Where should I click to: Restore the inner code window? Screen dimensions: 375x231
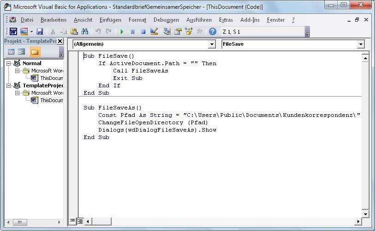(x=357, y=20)
